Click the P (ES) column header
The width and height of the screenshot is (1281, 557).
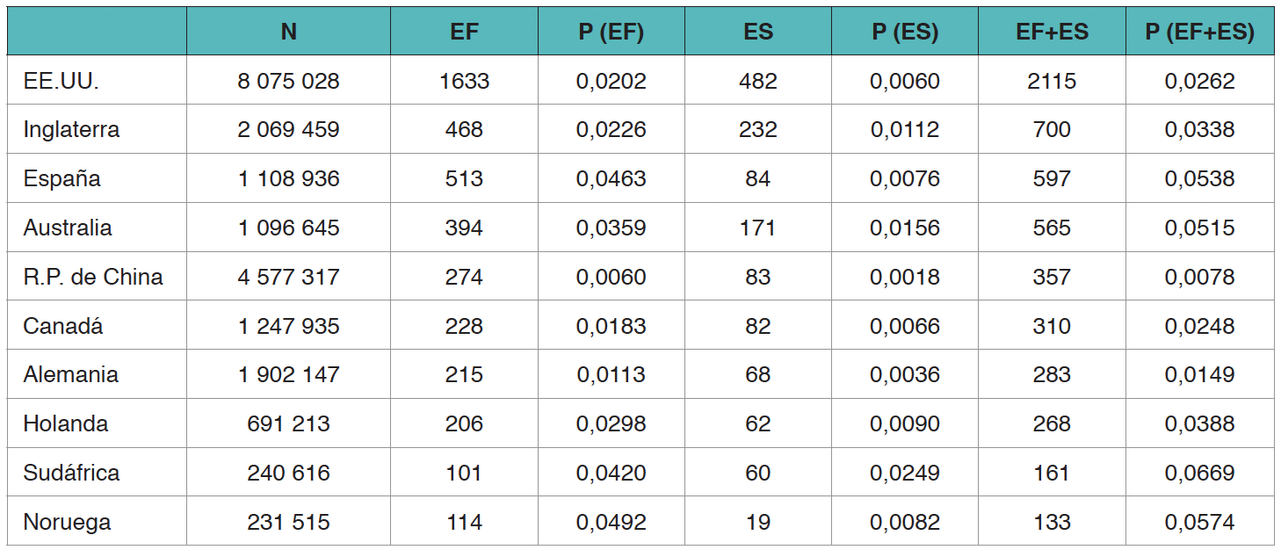click(x=905, y=33)
